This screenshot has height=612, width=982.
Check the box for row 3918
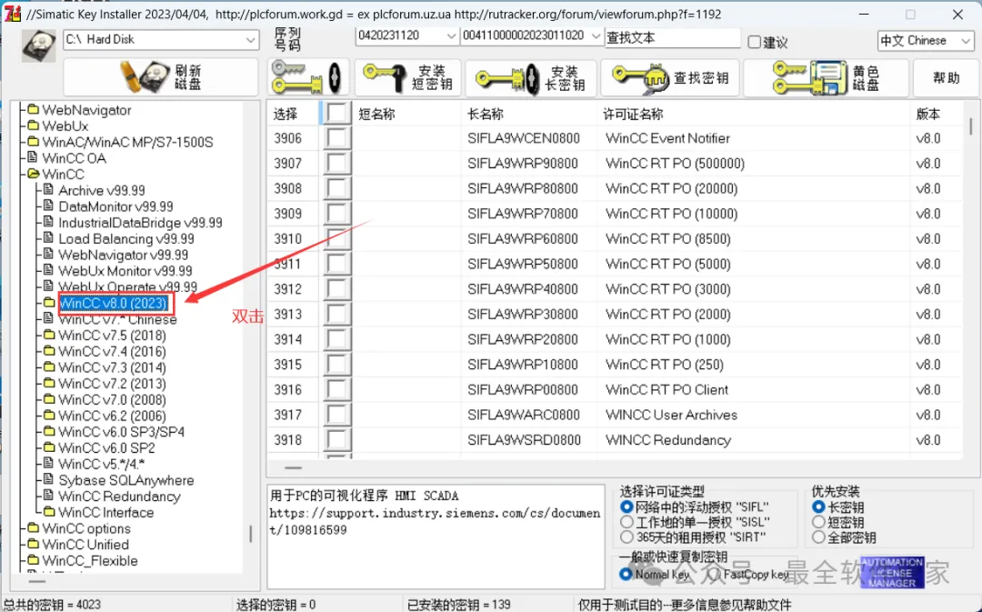pos(337,440)
